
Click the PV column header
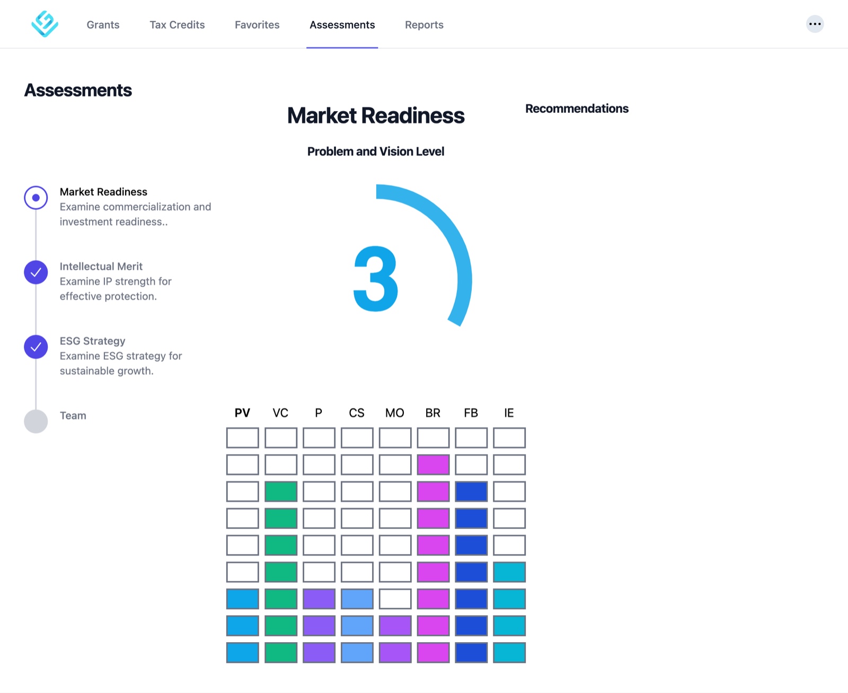tap(242, 413)
